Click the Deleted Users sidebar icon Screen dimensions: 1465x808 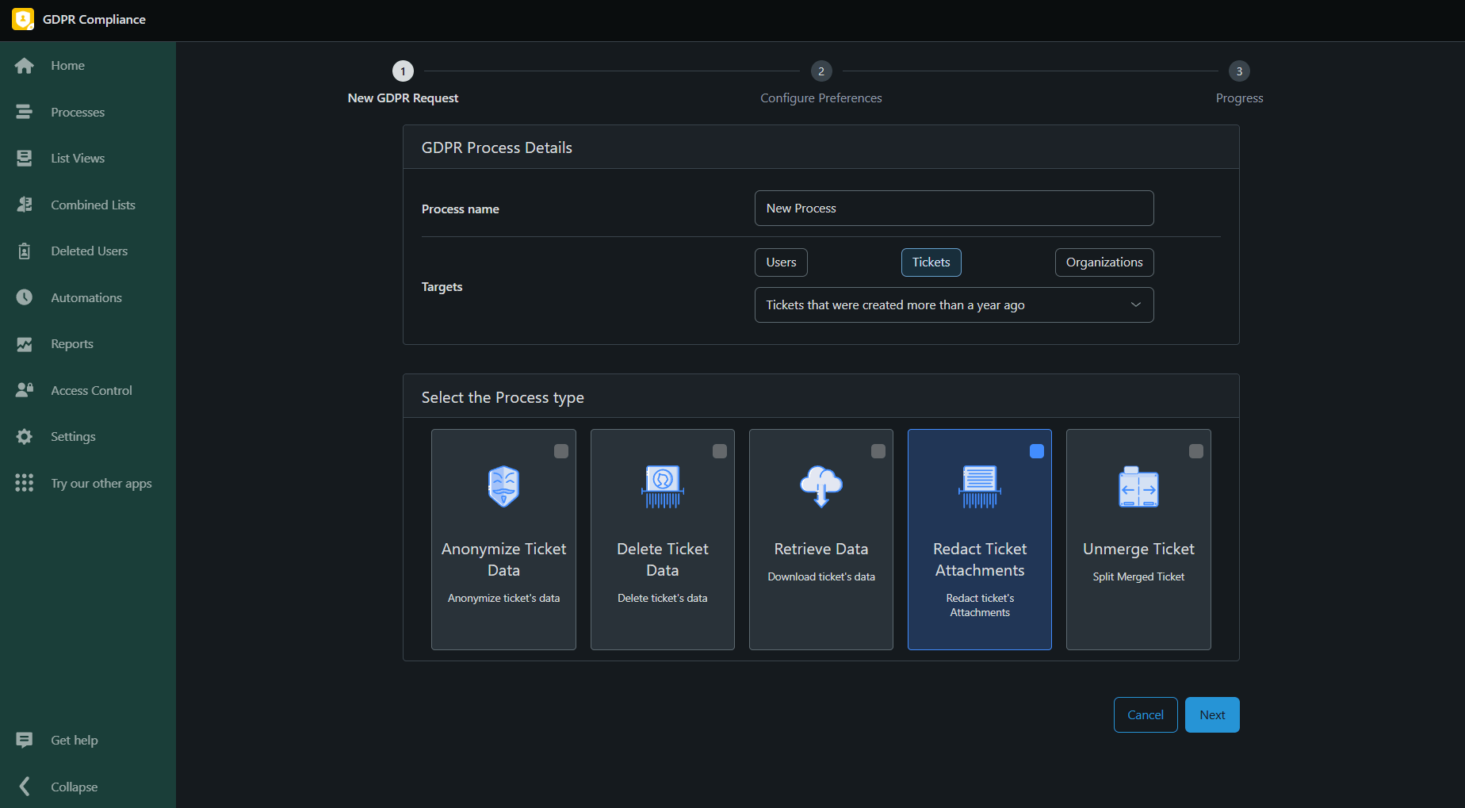click(x=24, y=251)
